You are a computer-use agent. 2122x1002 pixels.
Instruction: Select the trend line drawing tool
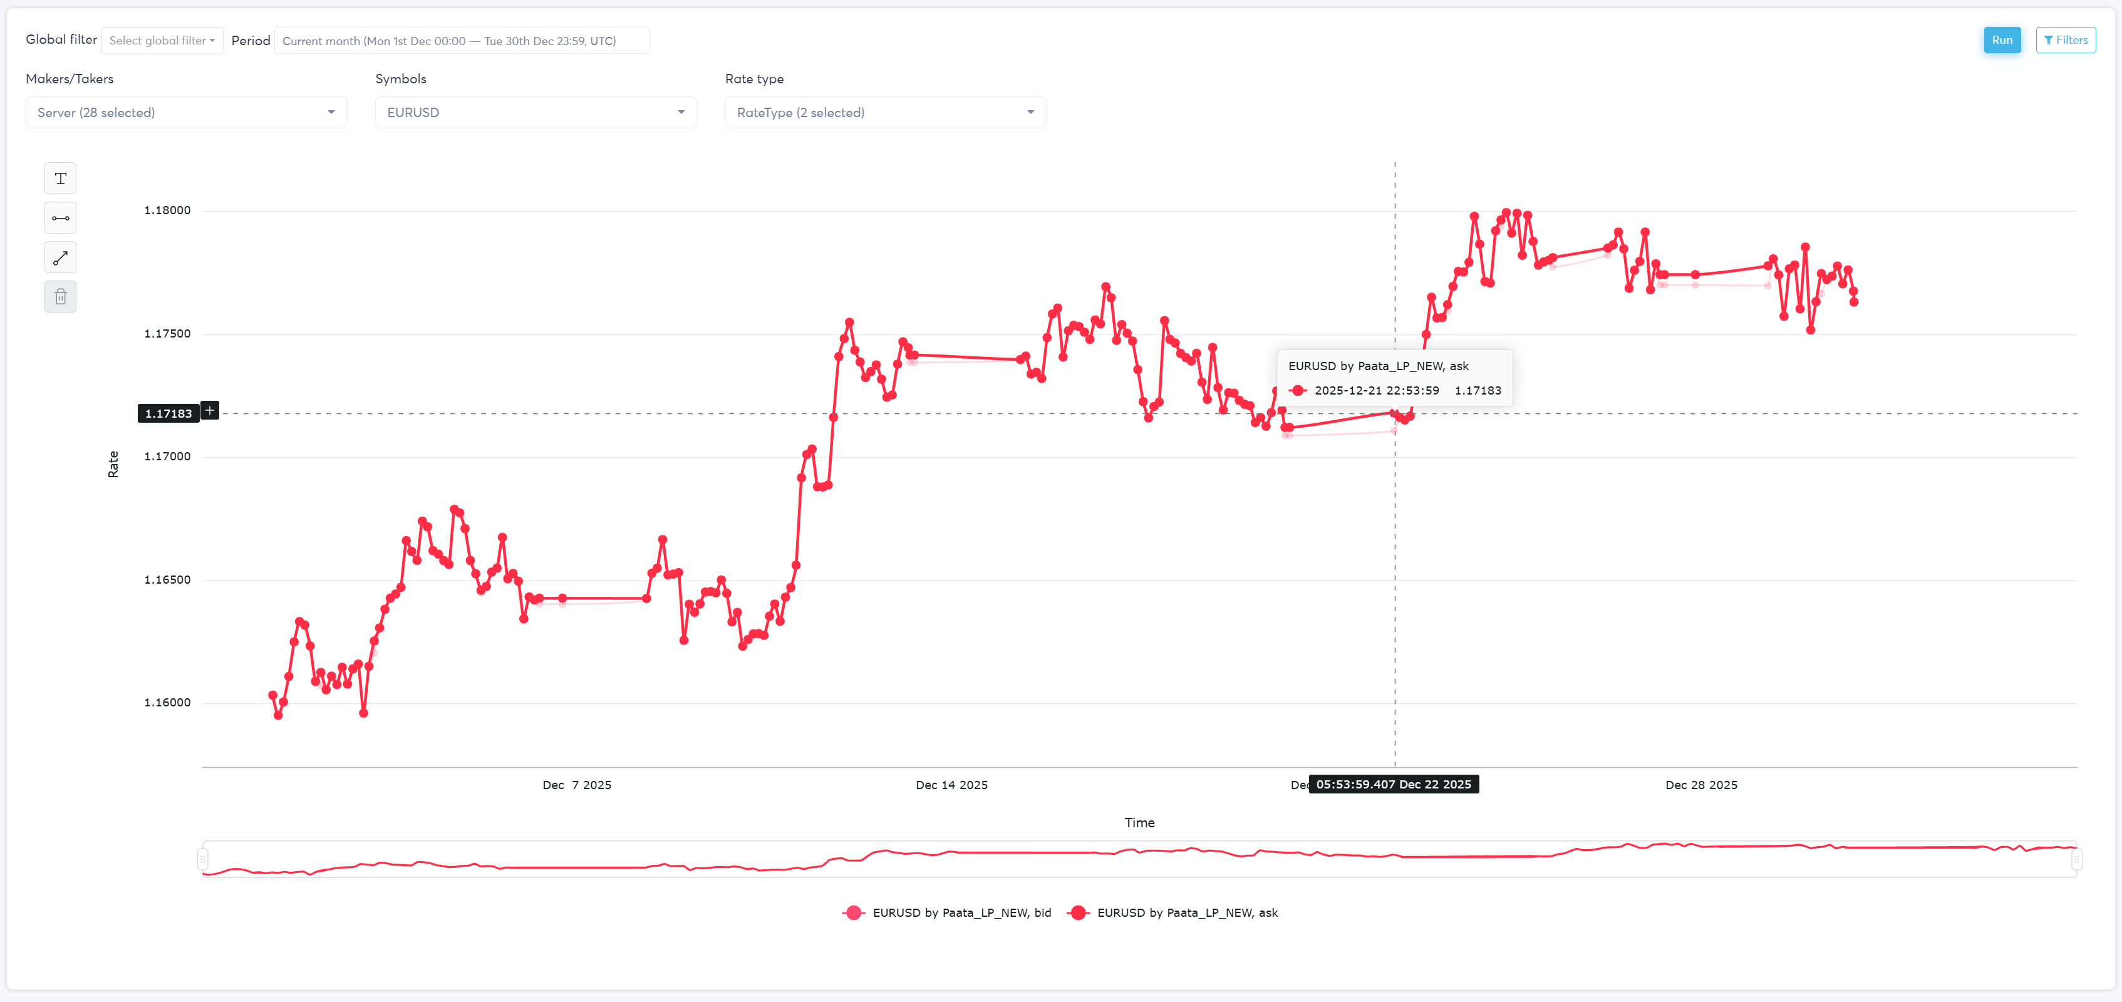(x=60, y=258)
